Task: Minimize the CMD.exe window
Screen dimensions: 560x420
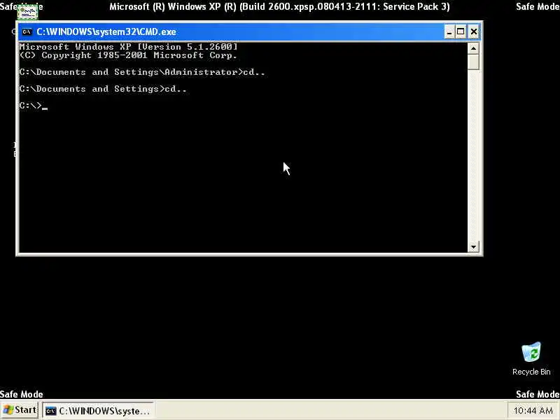Action: click(x=449, y=32)
